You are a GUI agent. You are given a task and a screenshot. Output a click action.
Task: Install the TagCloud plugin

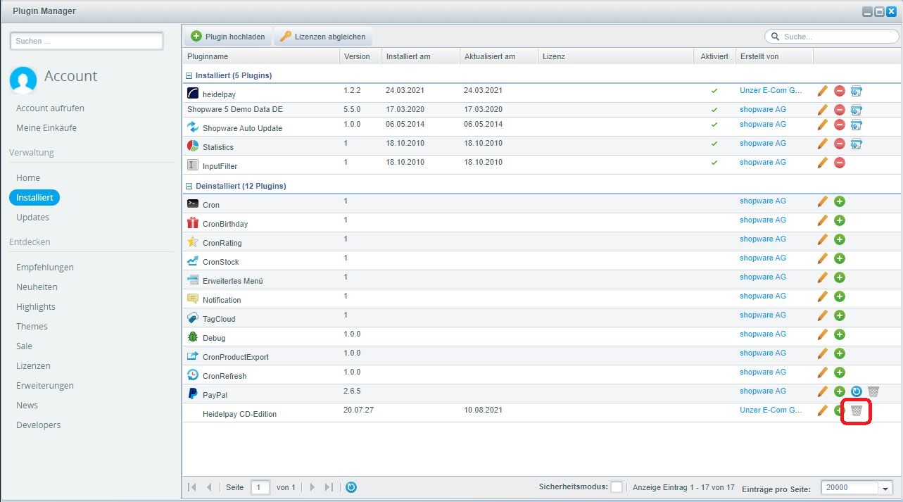pos(839,315)
